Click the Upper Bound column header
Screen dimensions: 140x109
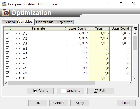pyautogui.click(x=121, y=28)
